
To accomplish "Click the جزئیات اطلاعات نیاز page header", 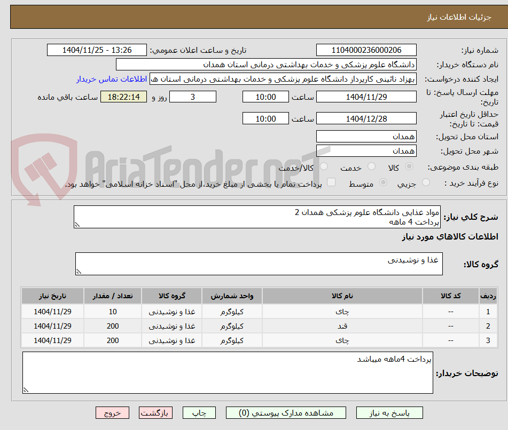I will (x=459, y=17).
